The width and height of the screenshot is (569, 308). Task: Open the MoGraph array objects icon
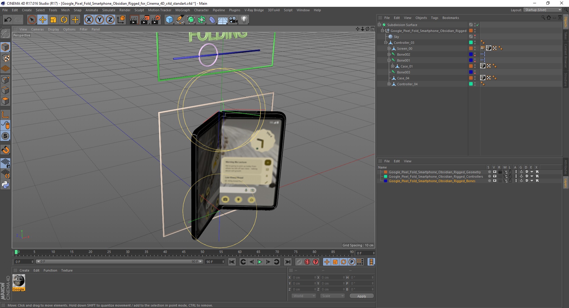202,20
